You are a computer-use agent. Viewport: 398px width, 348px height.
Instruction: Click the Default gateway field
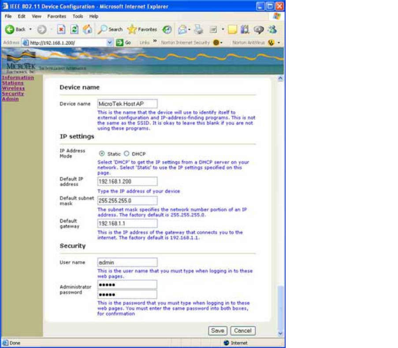coord(127,223)
